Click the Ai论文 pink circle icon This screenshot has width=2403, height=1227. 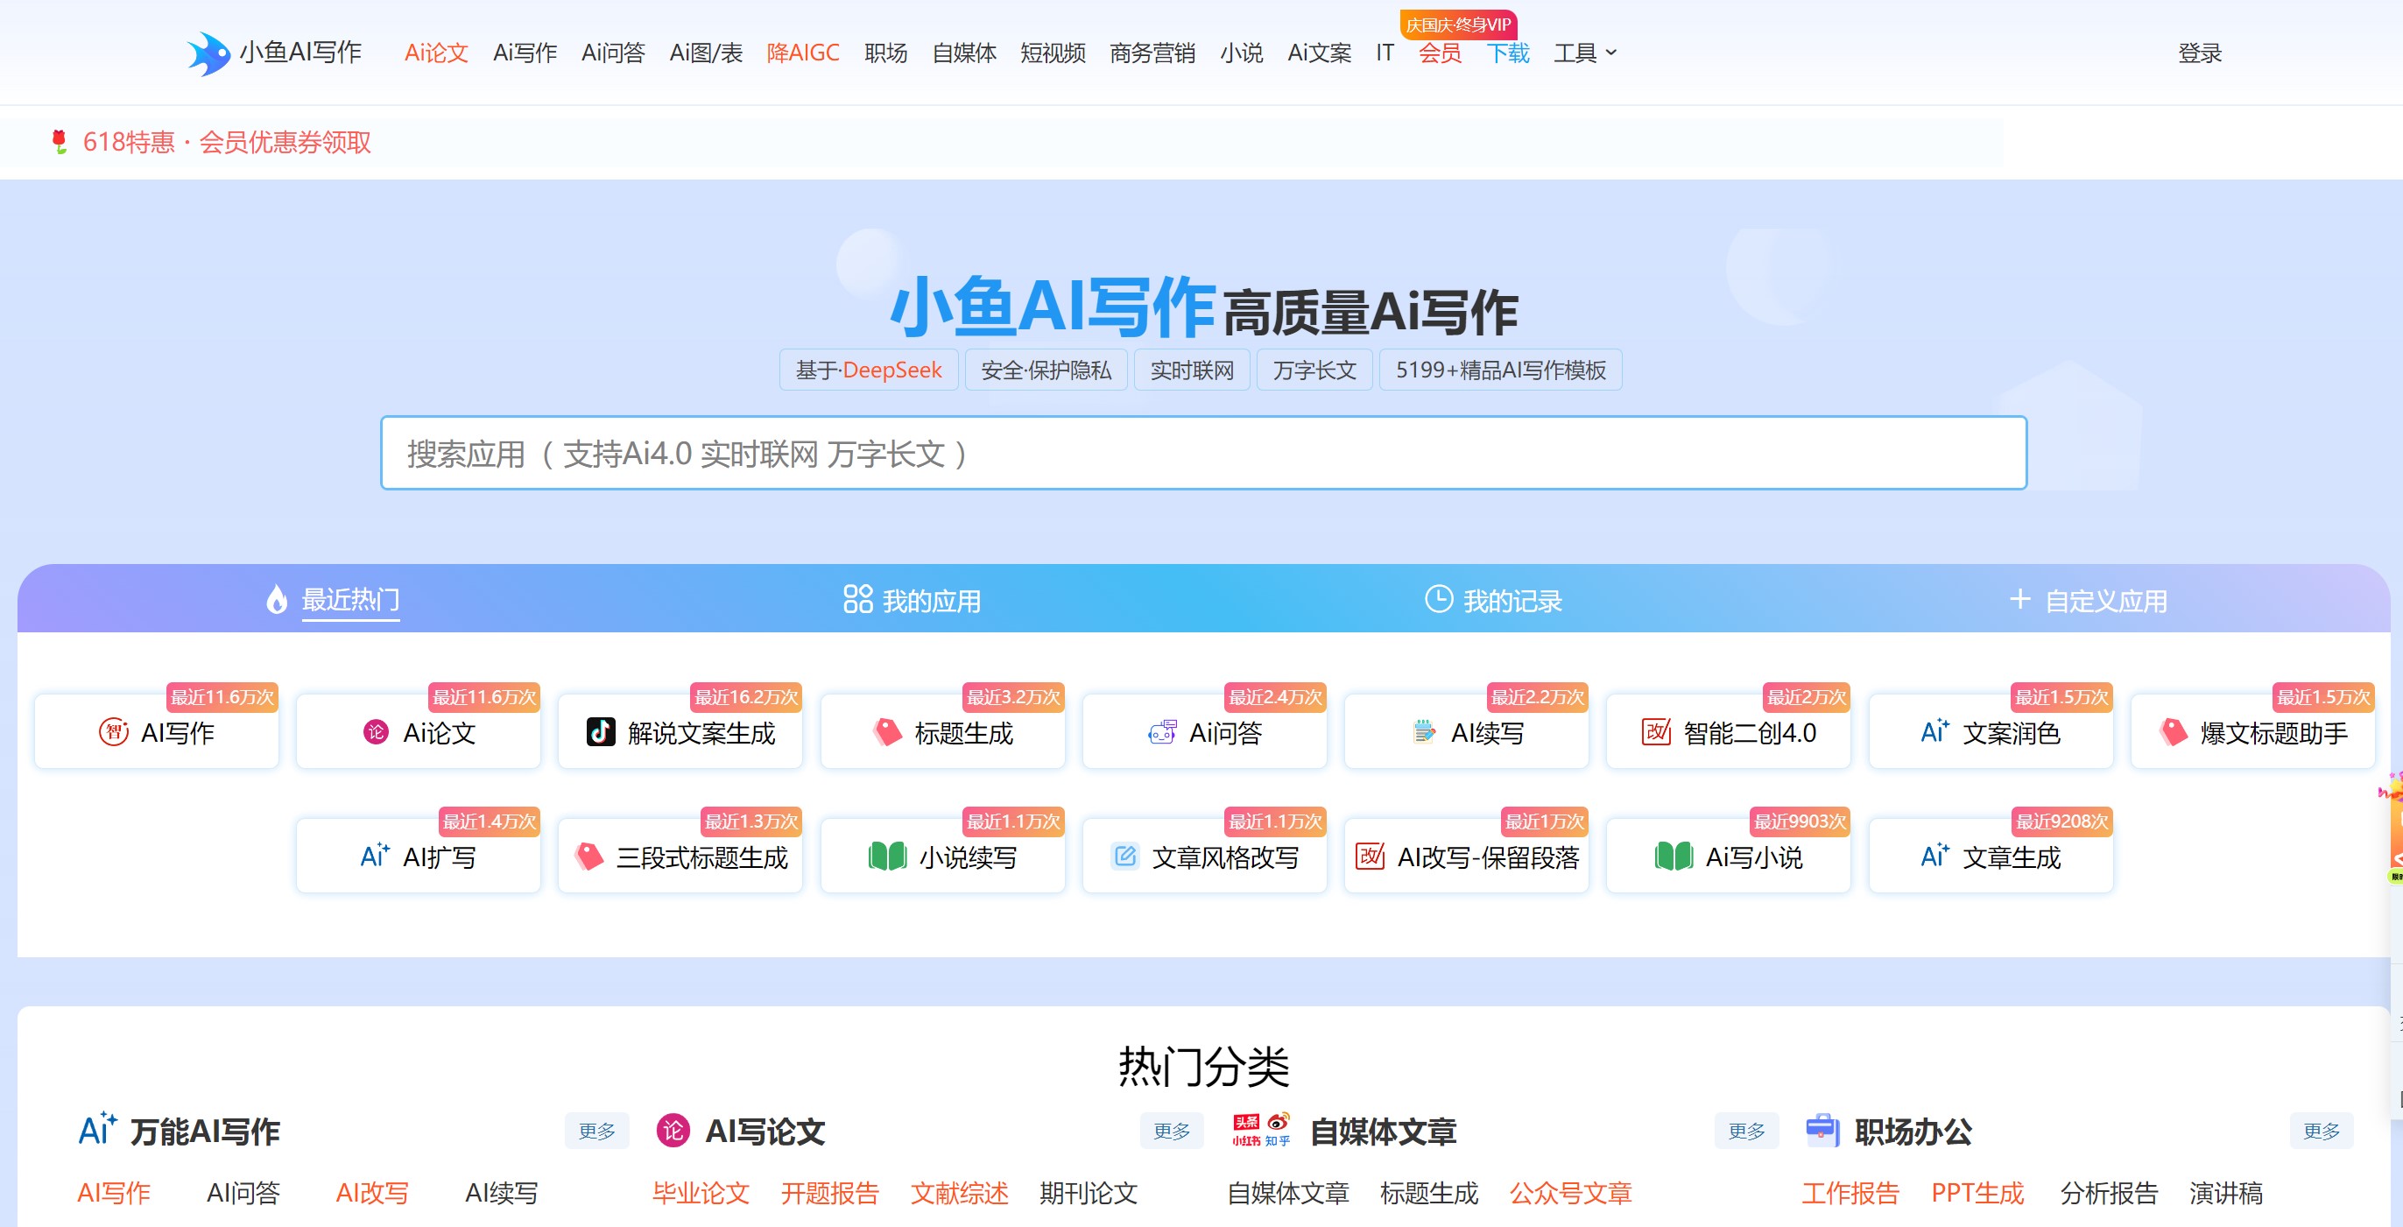tap(376, 731)
